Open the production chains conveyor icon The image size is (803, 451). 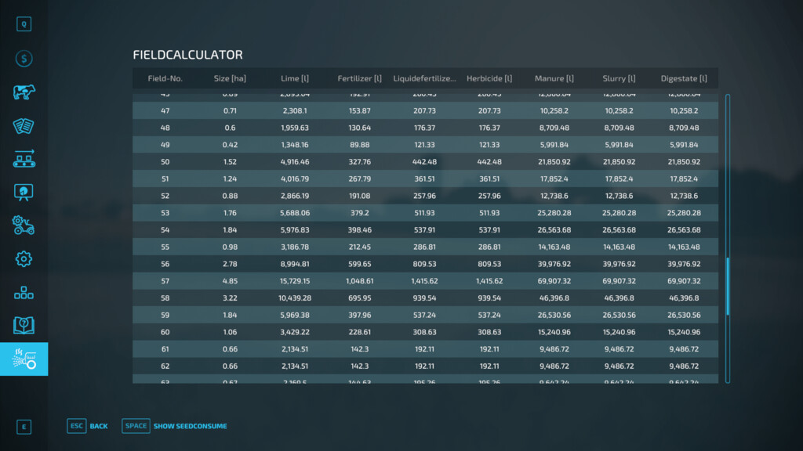(24, 159)
